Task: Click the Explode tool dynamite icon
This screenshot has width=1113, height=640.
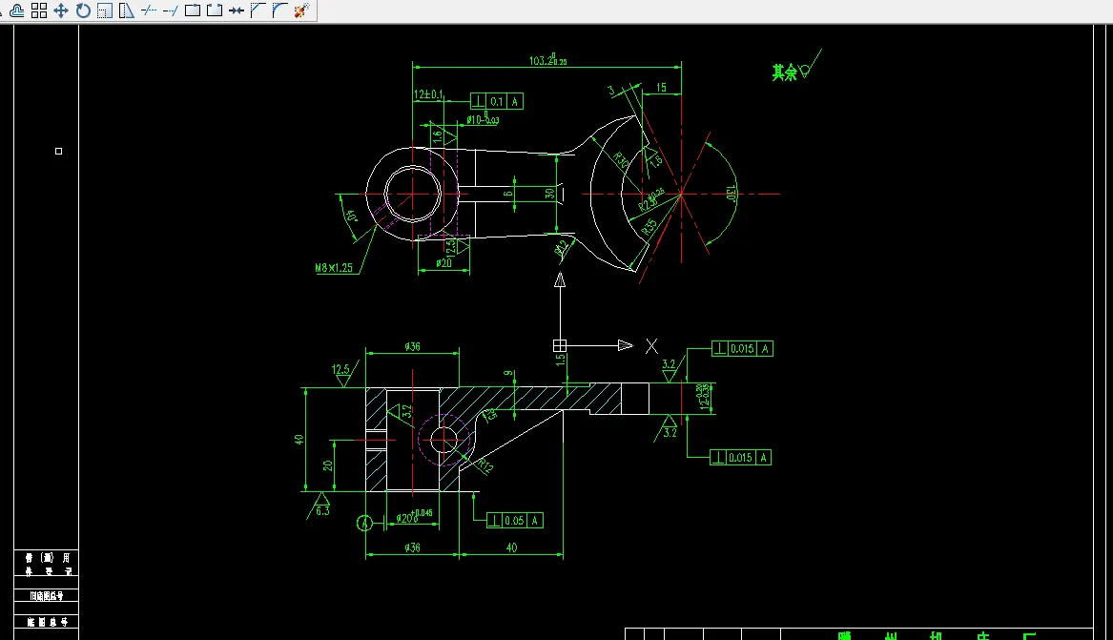Action: click(x=301, y=10)
